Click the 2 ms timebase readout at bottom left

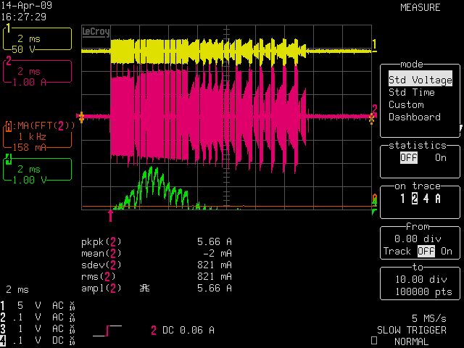pos(17,289)
